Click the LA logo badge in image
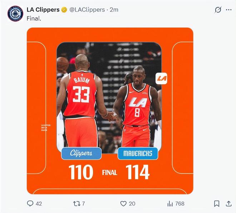This screenshot has height=213, width=236. click(161, 78)
